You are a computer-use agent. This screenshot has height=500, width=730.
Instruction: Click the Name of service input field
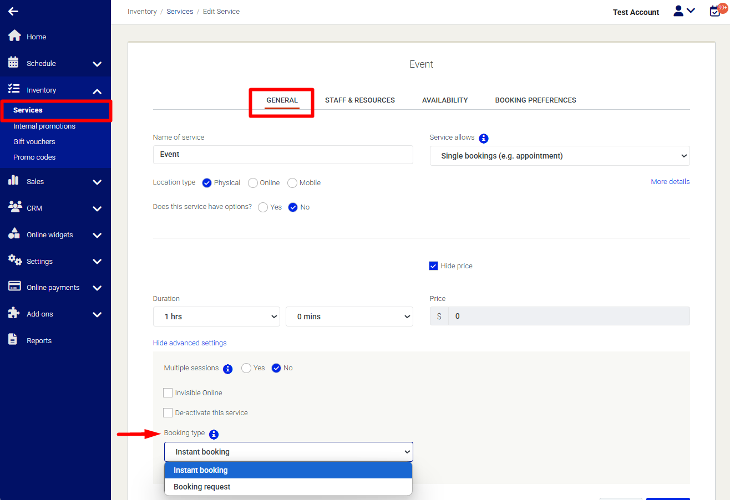tap(283, 155)
